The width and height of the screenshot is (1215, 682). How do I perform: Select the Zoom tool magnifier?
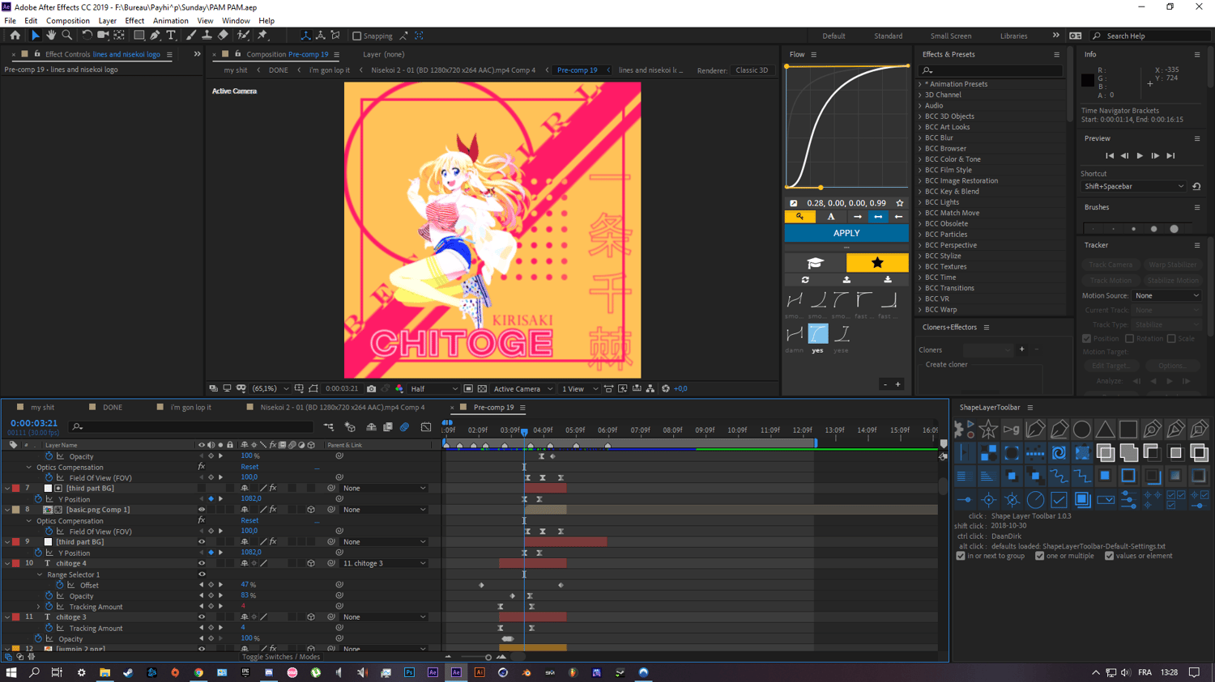coord(67,36)
